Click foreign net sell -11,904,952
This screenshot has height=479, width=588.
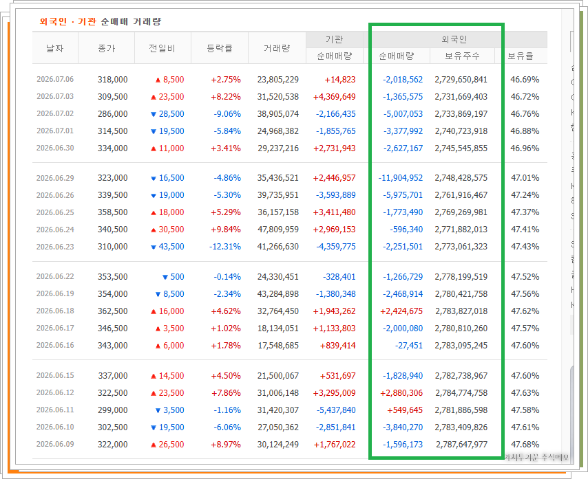click(401, 178)
